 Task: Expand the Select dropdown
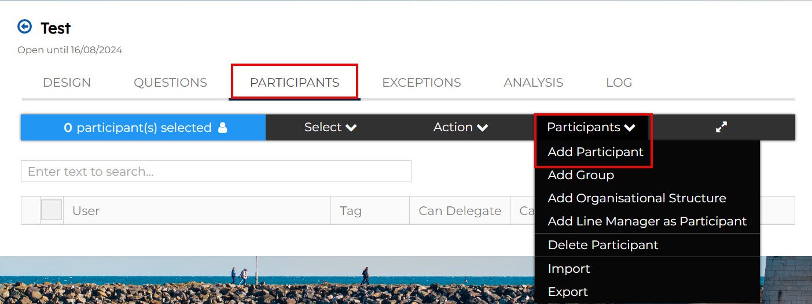point(330,127)
